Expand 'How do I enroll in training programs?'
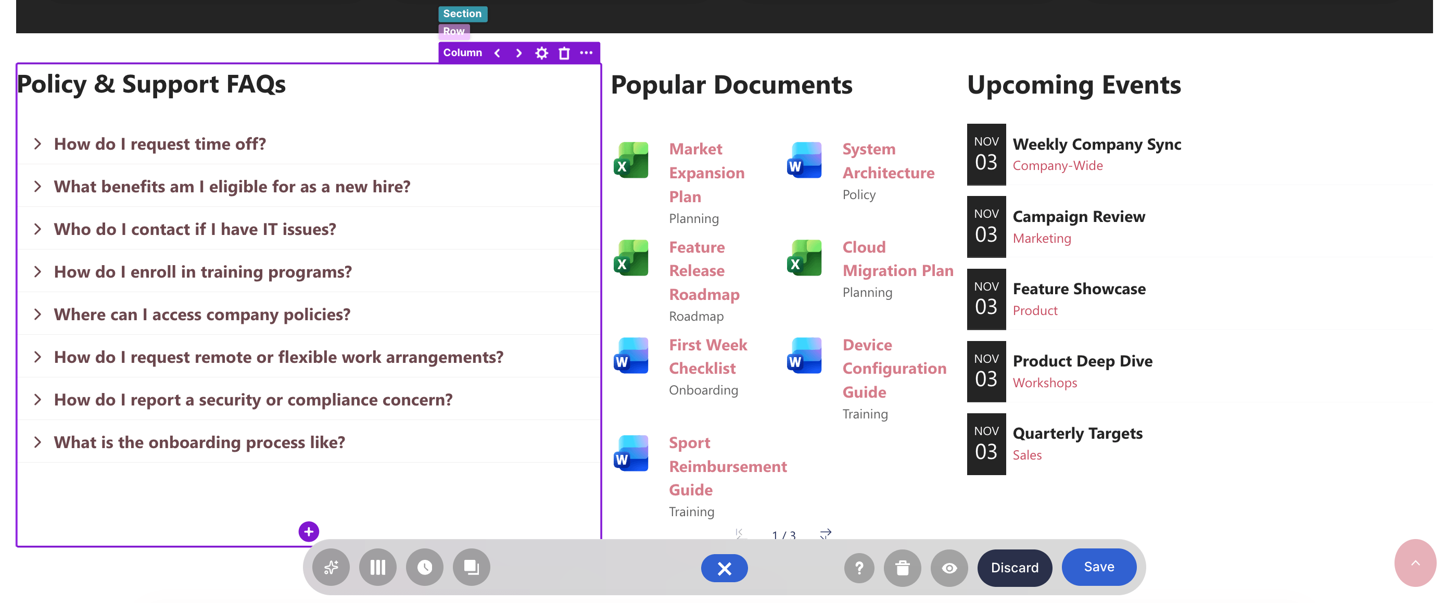This screenshot has height=603, width=1445. point(309,271)
